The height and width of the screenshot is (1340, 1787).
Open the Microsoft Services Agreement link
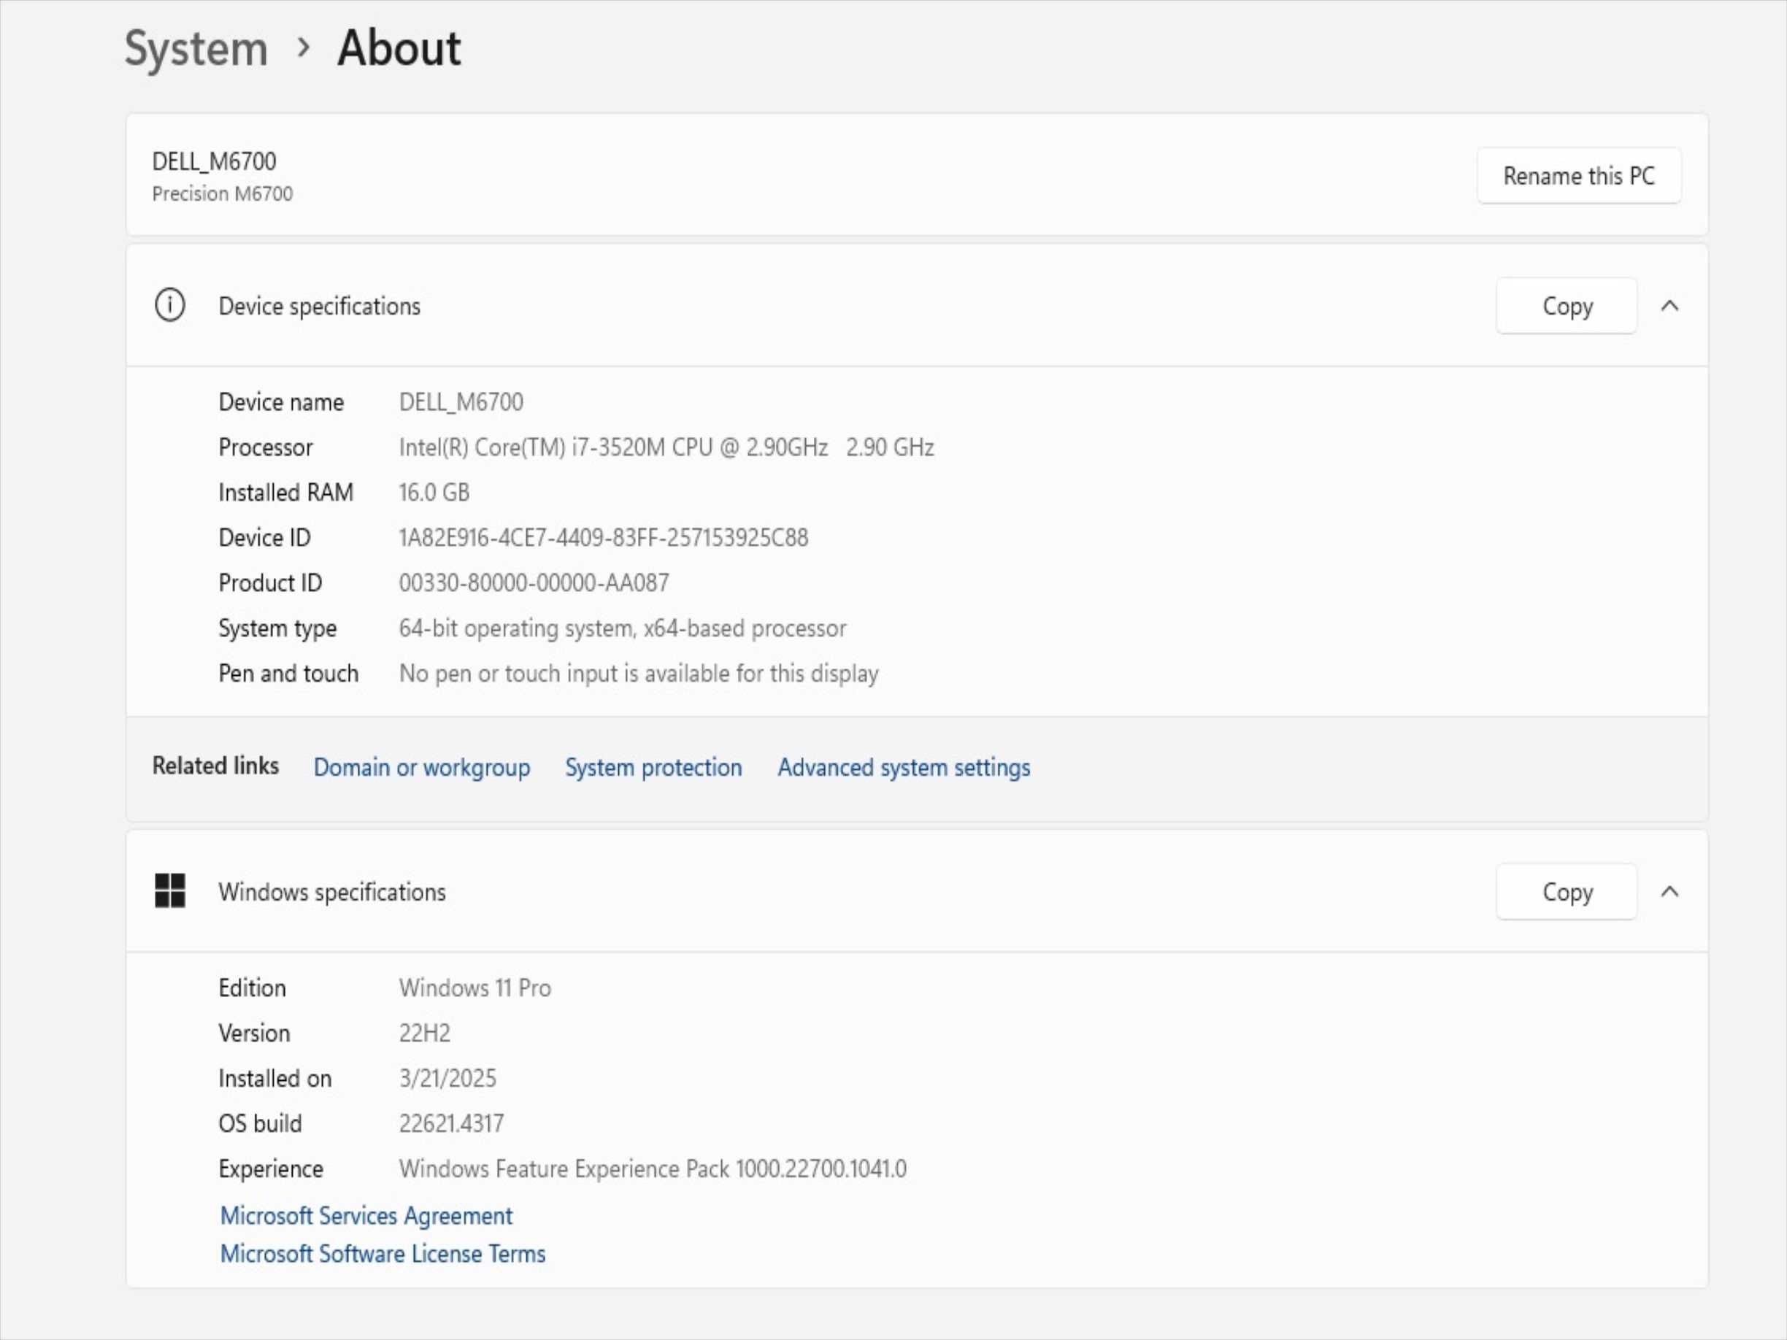click(x=366, y=1216)
